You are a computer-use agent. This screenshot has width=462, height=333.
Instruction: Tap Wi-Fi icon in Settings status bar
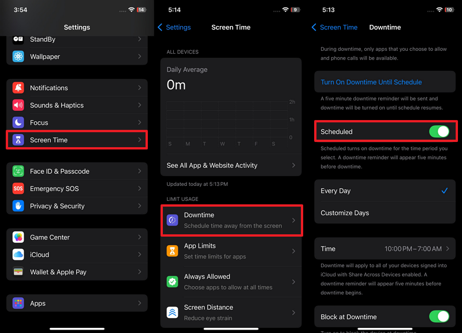[x=132, y=10]
